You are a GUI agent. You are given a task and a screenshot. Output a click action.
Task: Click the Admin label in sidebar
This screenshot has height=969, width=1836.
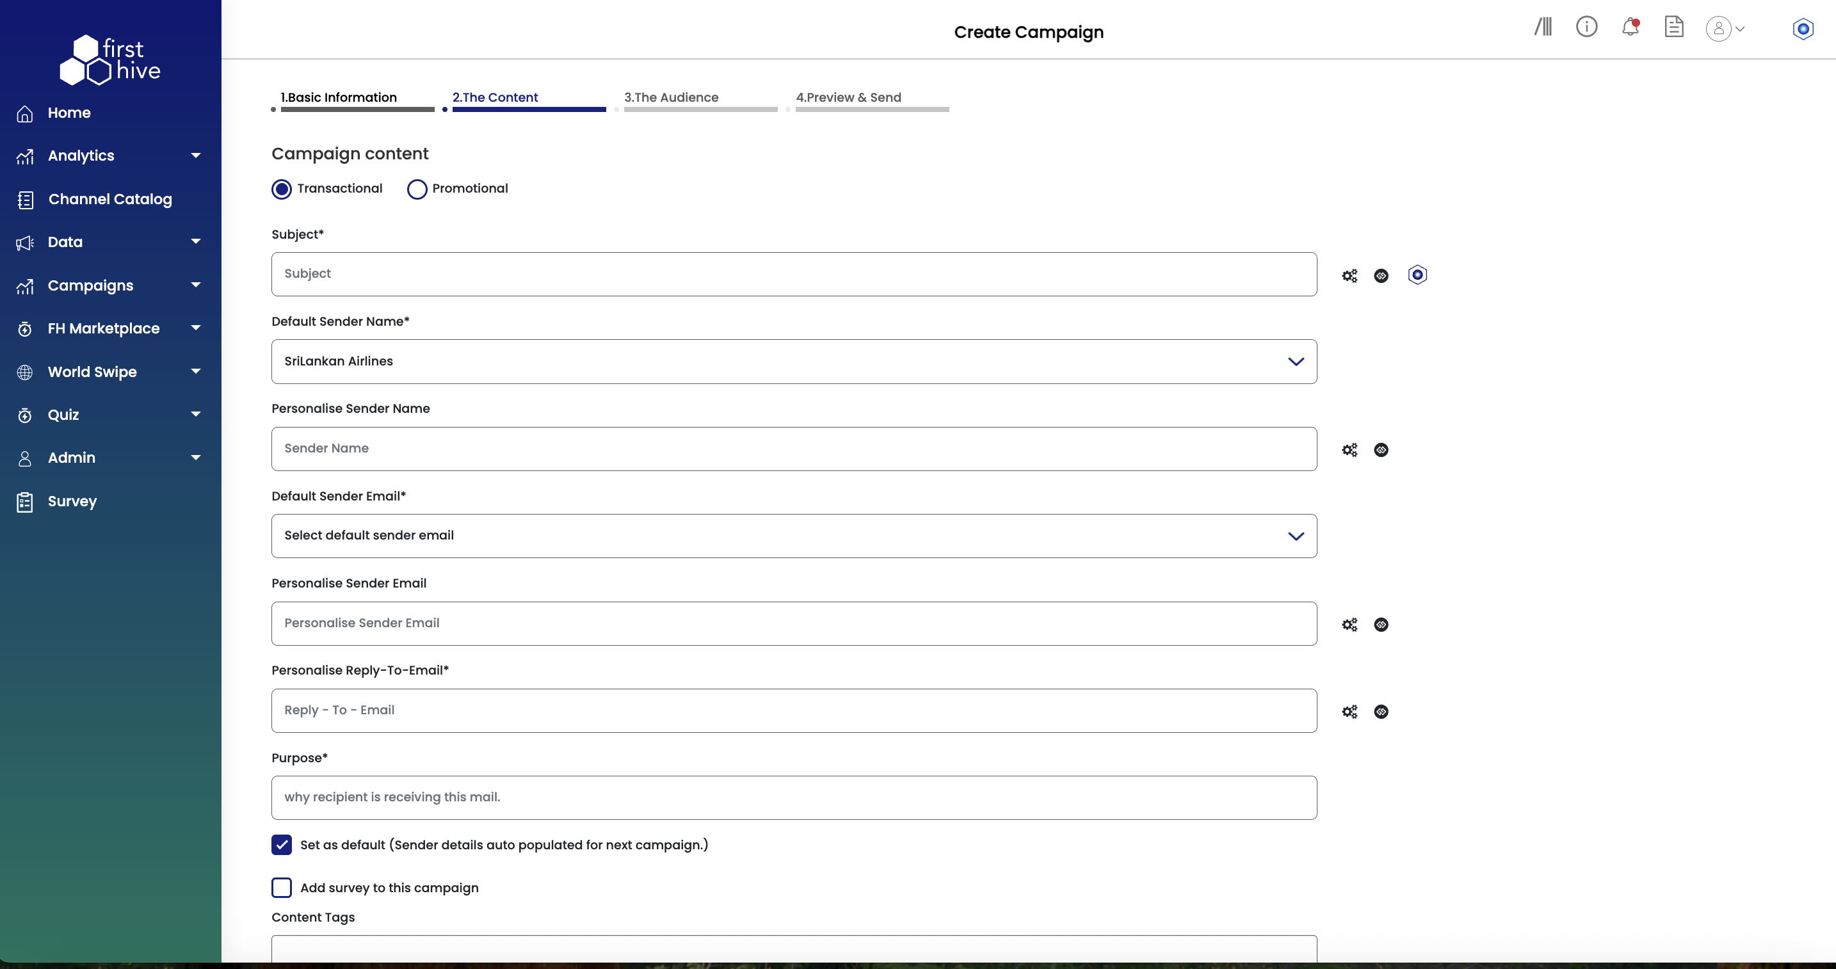pyautogui.click(x=71, y=458)
